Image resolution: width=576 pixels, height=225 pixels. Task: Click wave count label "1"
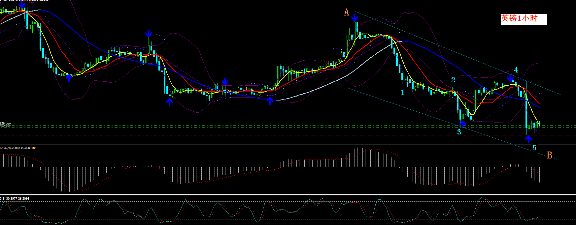pyautogui.click(x=403, y=92)
